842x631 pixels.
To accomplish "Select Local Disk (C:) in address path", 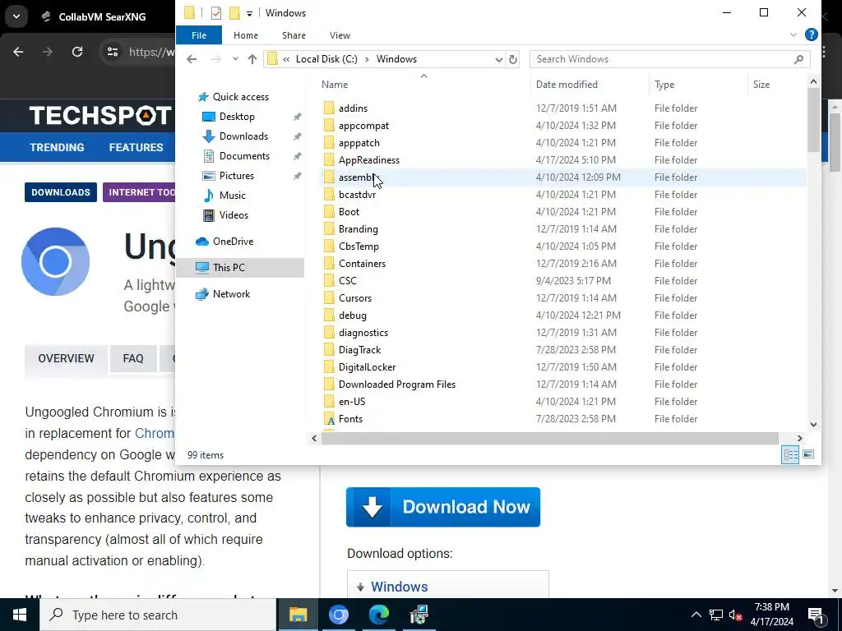I will pyautogui.click(x=326, y=59).
